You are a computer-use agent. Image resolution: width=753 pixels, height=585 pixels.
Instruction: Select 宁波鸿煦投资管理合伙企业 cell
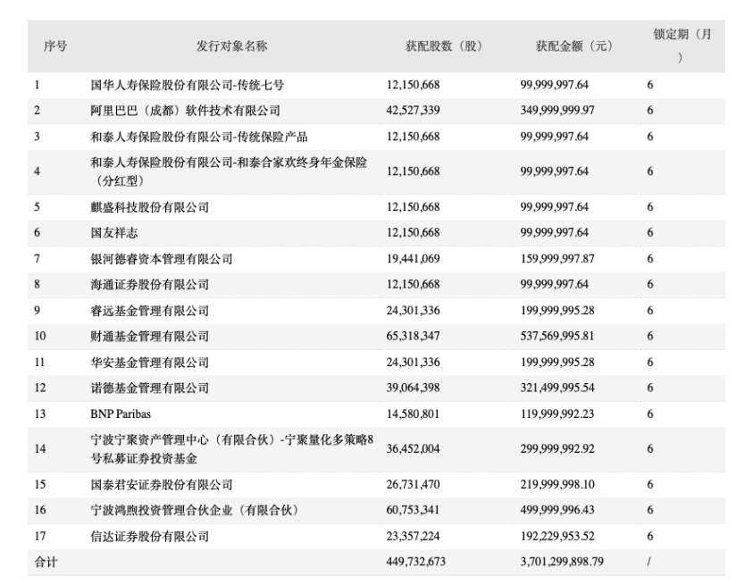click(x=195, y=510)
